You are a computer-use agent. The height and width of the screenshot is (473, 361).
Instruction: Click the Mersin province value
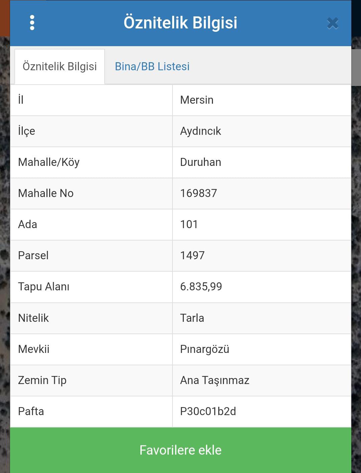click(197, 100)
